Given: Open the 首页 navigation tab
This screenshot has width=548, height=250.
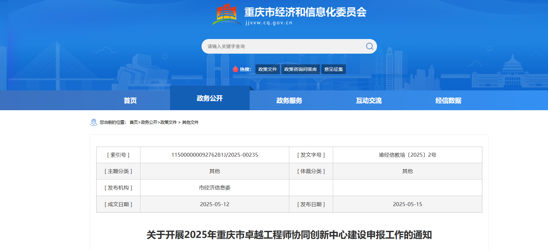Looking at the screenshot, I should (130, 100).
